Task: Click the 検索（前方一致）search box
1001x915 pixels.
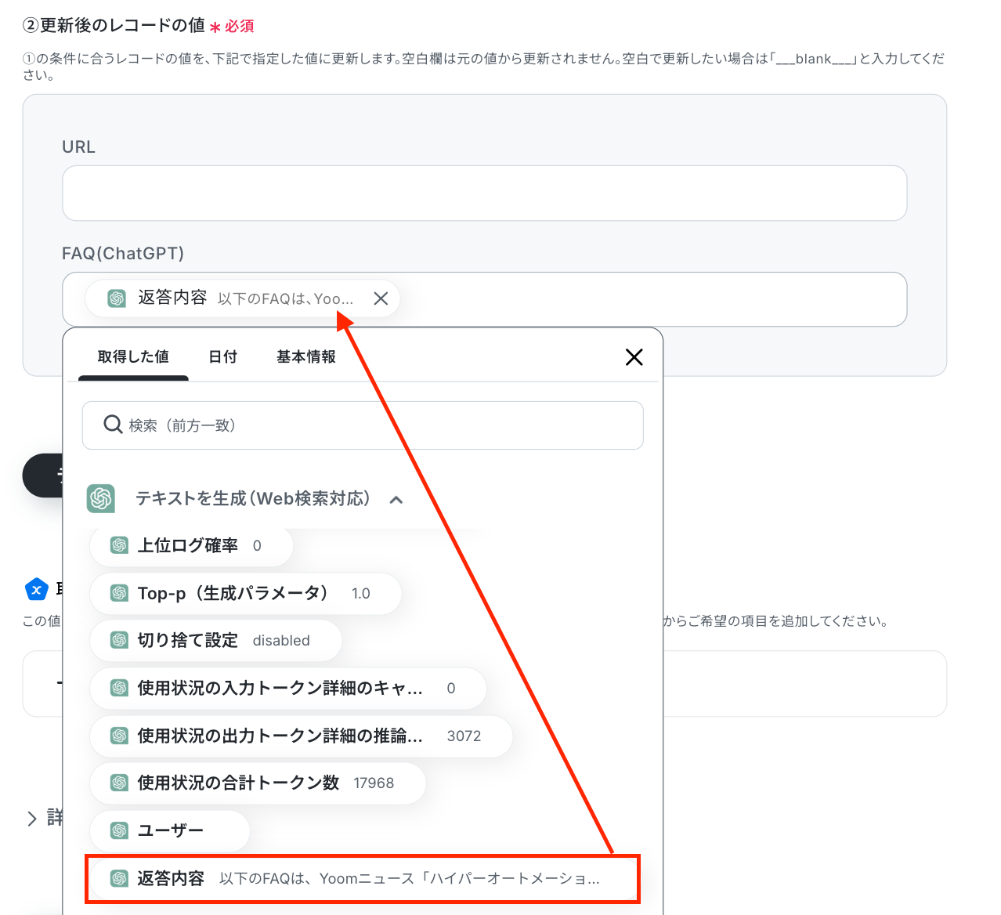Action: click(x=363, y=425)
